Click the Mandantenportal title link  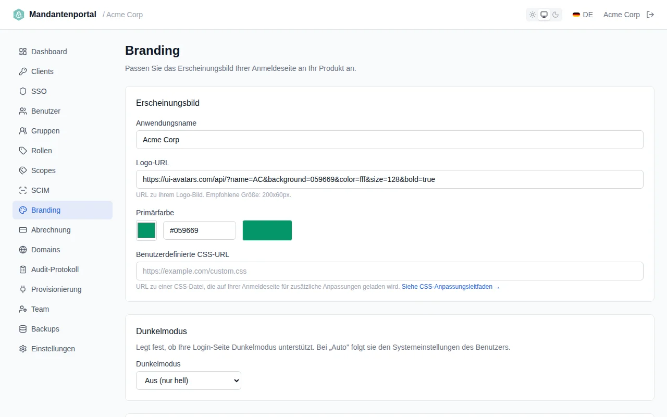pos(63,15)
